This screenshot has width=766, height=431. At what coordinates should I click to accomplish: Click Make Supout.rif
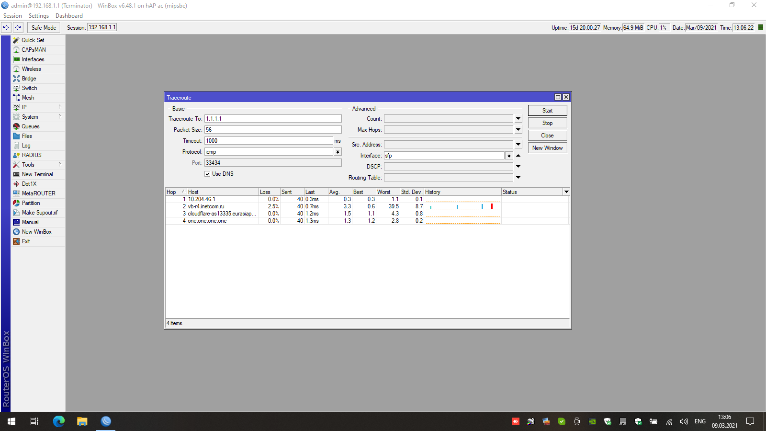click(39, 213)
